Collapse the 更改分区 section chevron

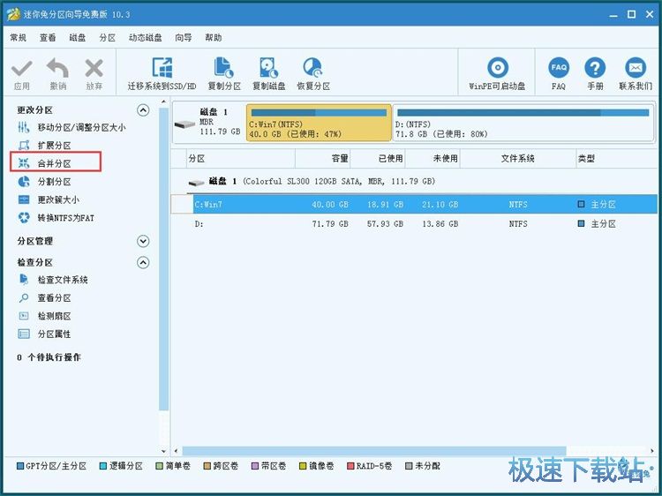pos(143,110)
